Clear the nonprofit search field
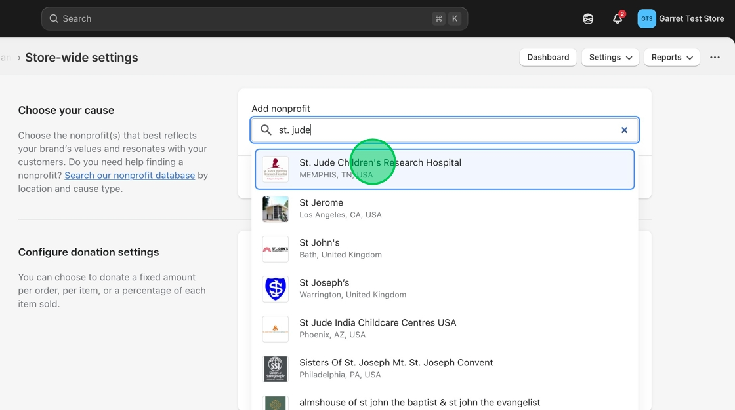735x410 pixels. pos(624,130)
